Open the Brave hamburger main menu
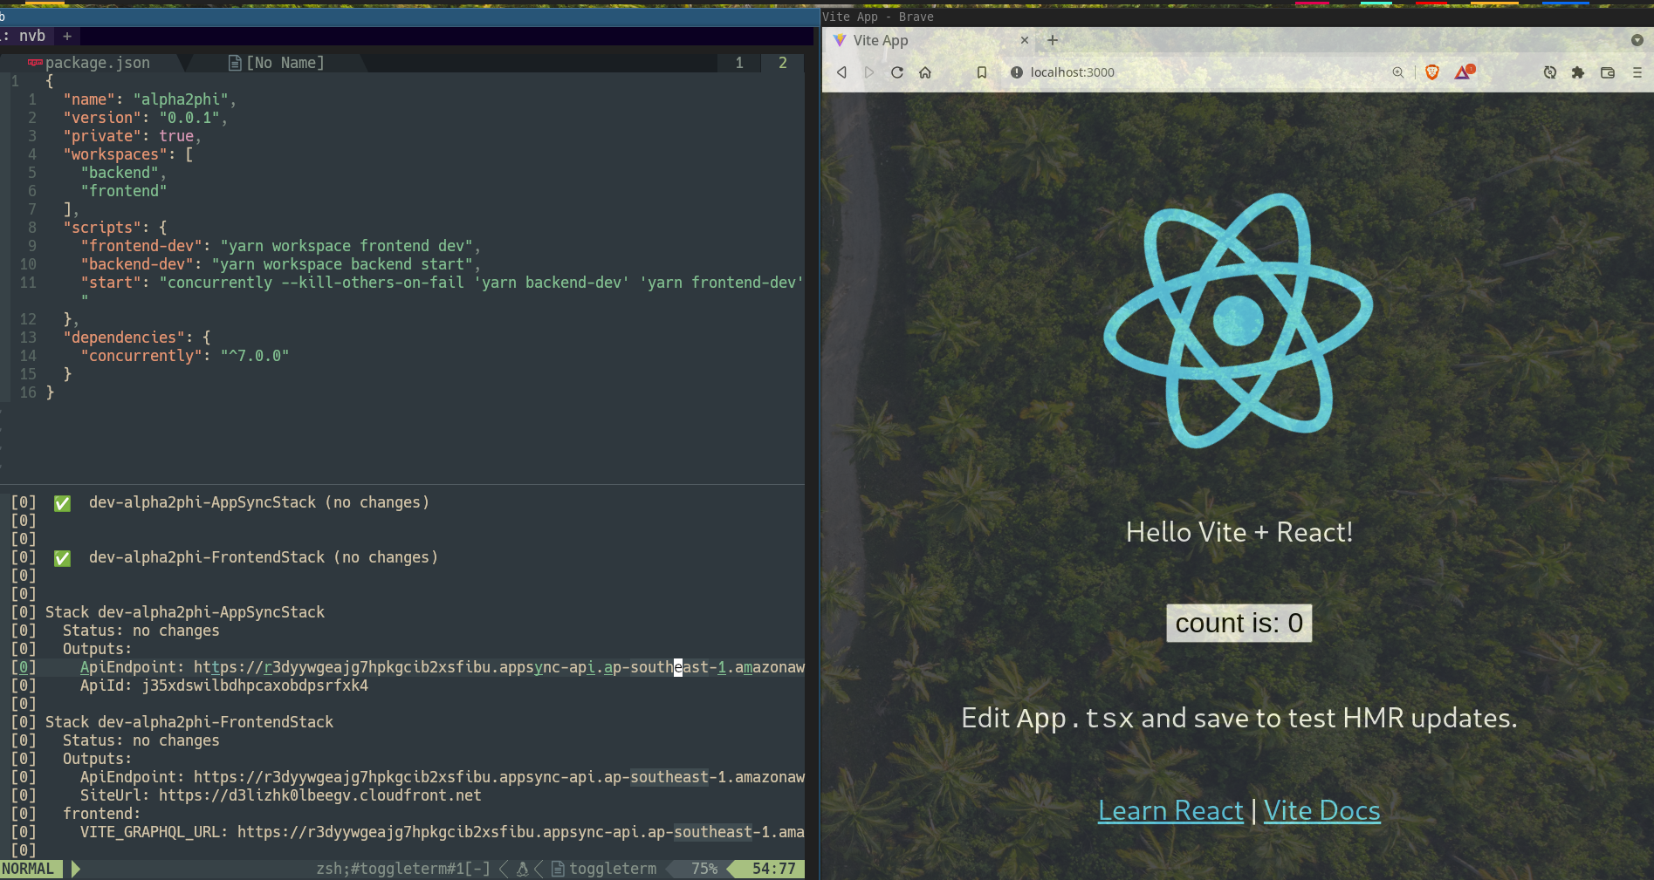1654x880 pixels. click(x=1637, y=72)
